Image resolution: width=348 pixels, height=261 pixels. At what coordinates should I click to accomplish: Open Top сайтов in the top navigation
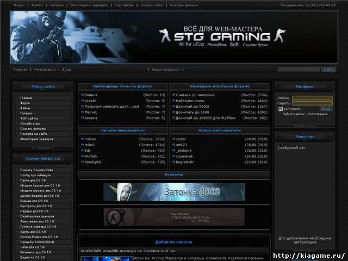pyautogui.click(x=124, y=5)
